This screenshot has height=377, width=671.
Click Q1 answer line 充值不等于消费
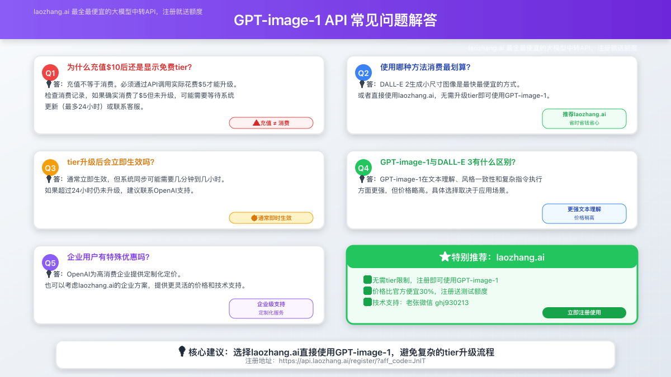[152, 84]
